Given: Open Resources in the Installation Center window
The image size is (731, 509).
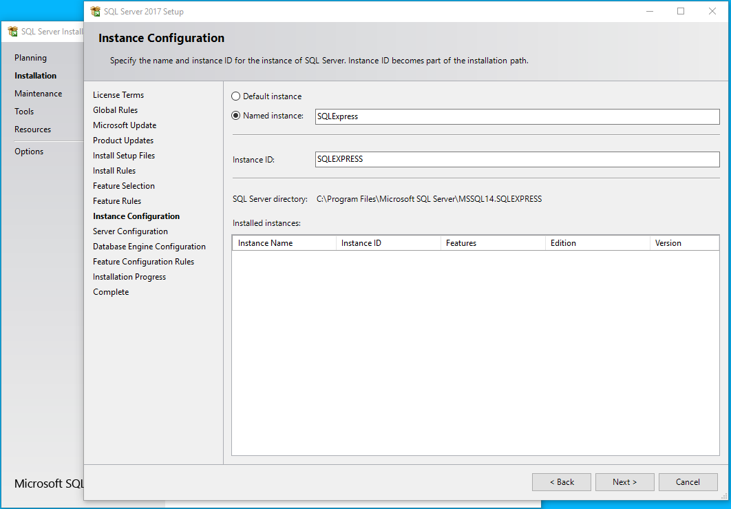Looking at the screenshot, I should coord(32,129).
